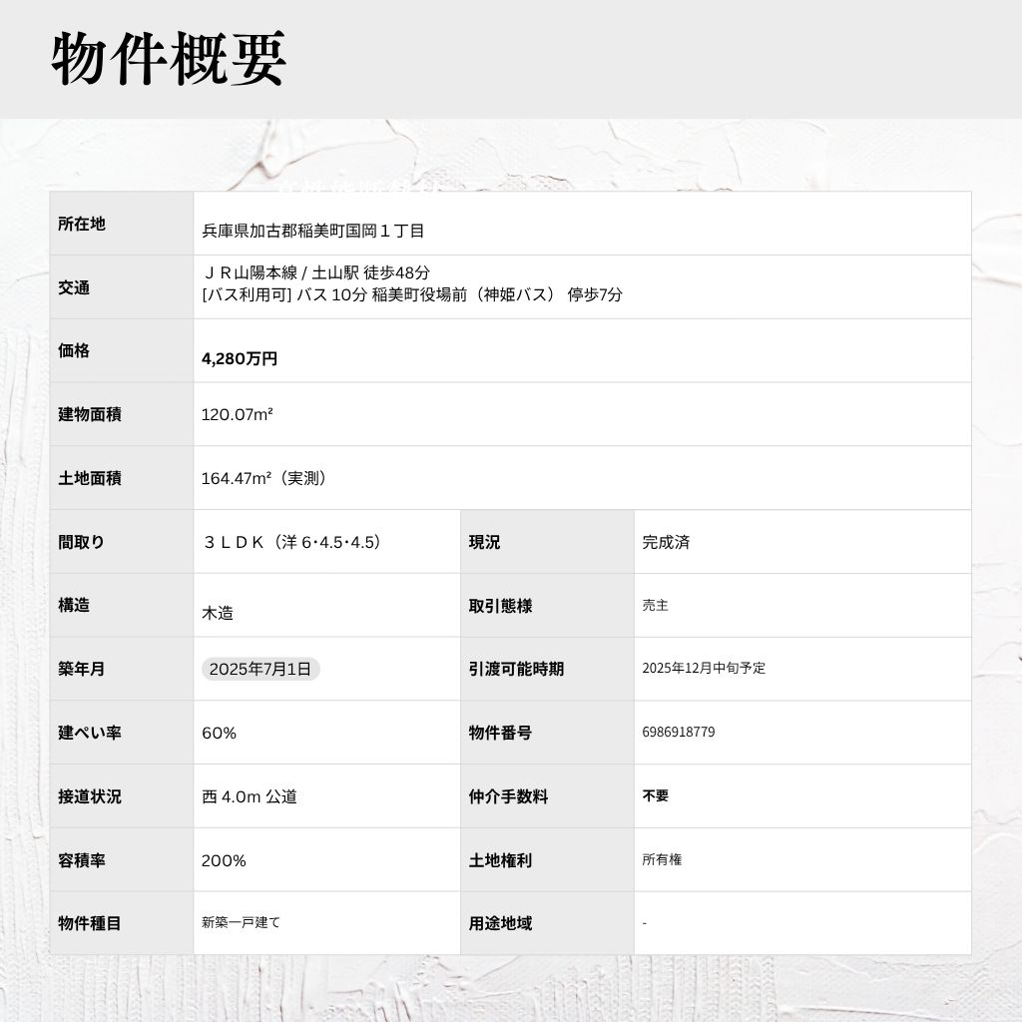Select the 仲介手数料 label cell
This screenshot has width=1022, height=1022.
[548, 796]
